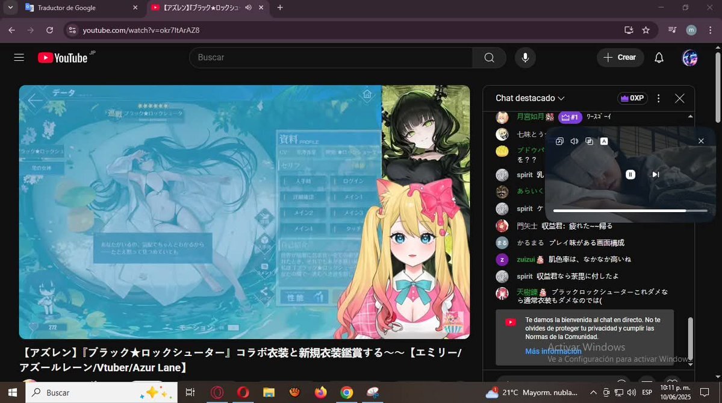Open Windows Start menu

[x=13, y=392]
